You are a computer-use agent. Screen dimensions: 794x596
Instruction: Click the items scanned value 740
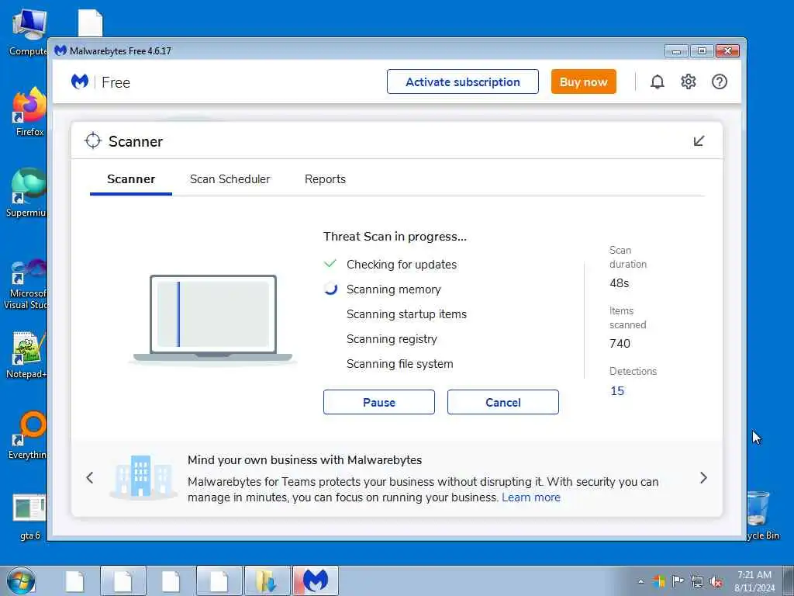click(620, 344)
